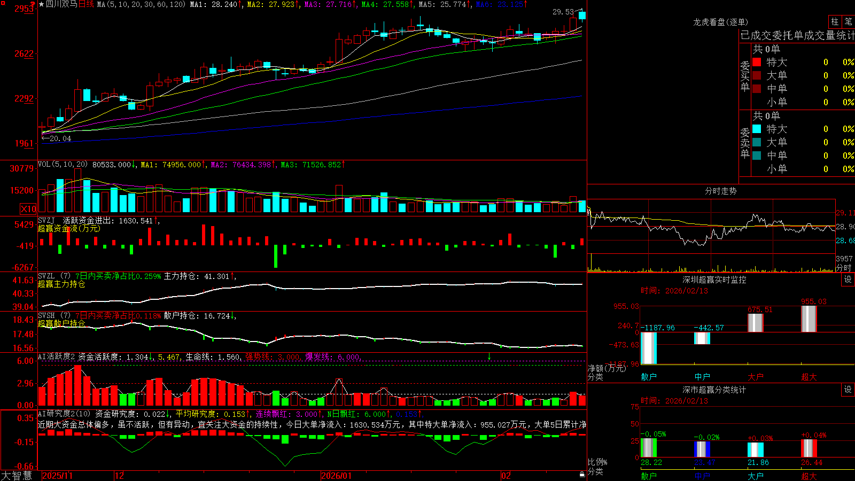The width and height of the screenshot is (855, 481).
Task: Select the 2025/11 timeline marker
Action: (x=57, y=476)
